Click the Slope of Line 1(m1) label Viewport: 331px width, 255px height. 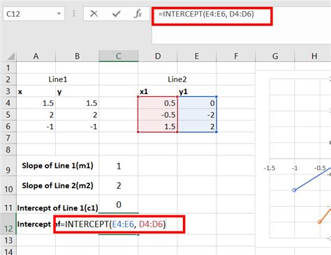[x=57, y=166]
